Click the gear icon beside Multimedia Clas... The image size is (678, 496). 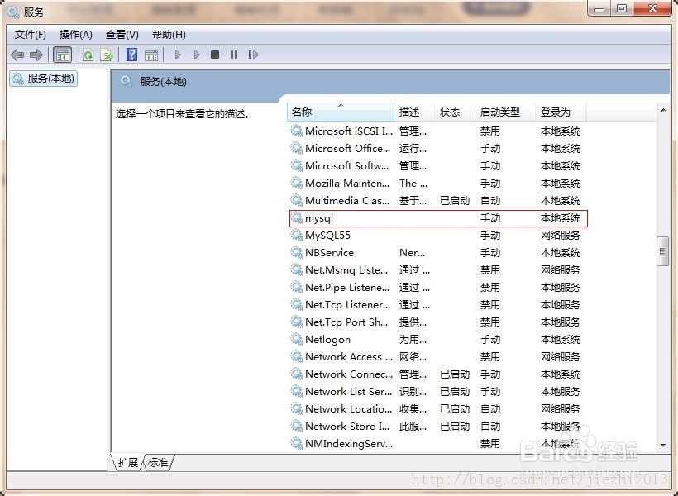(x=297, y=200)
